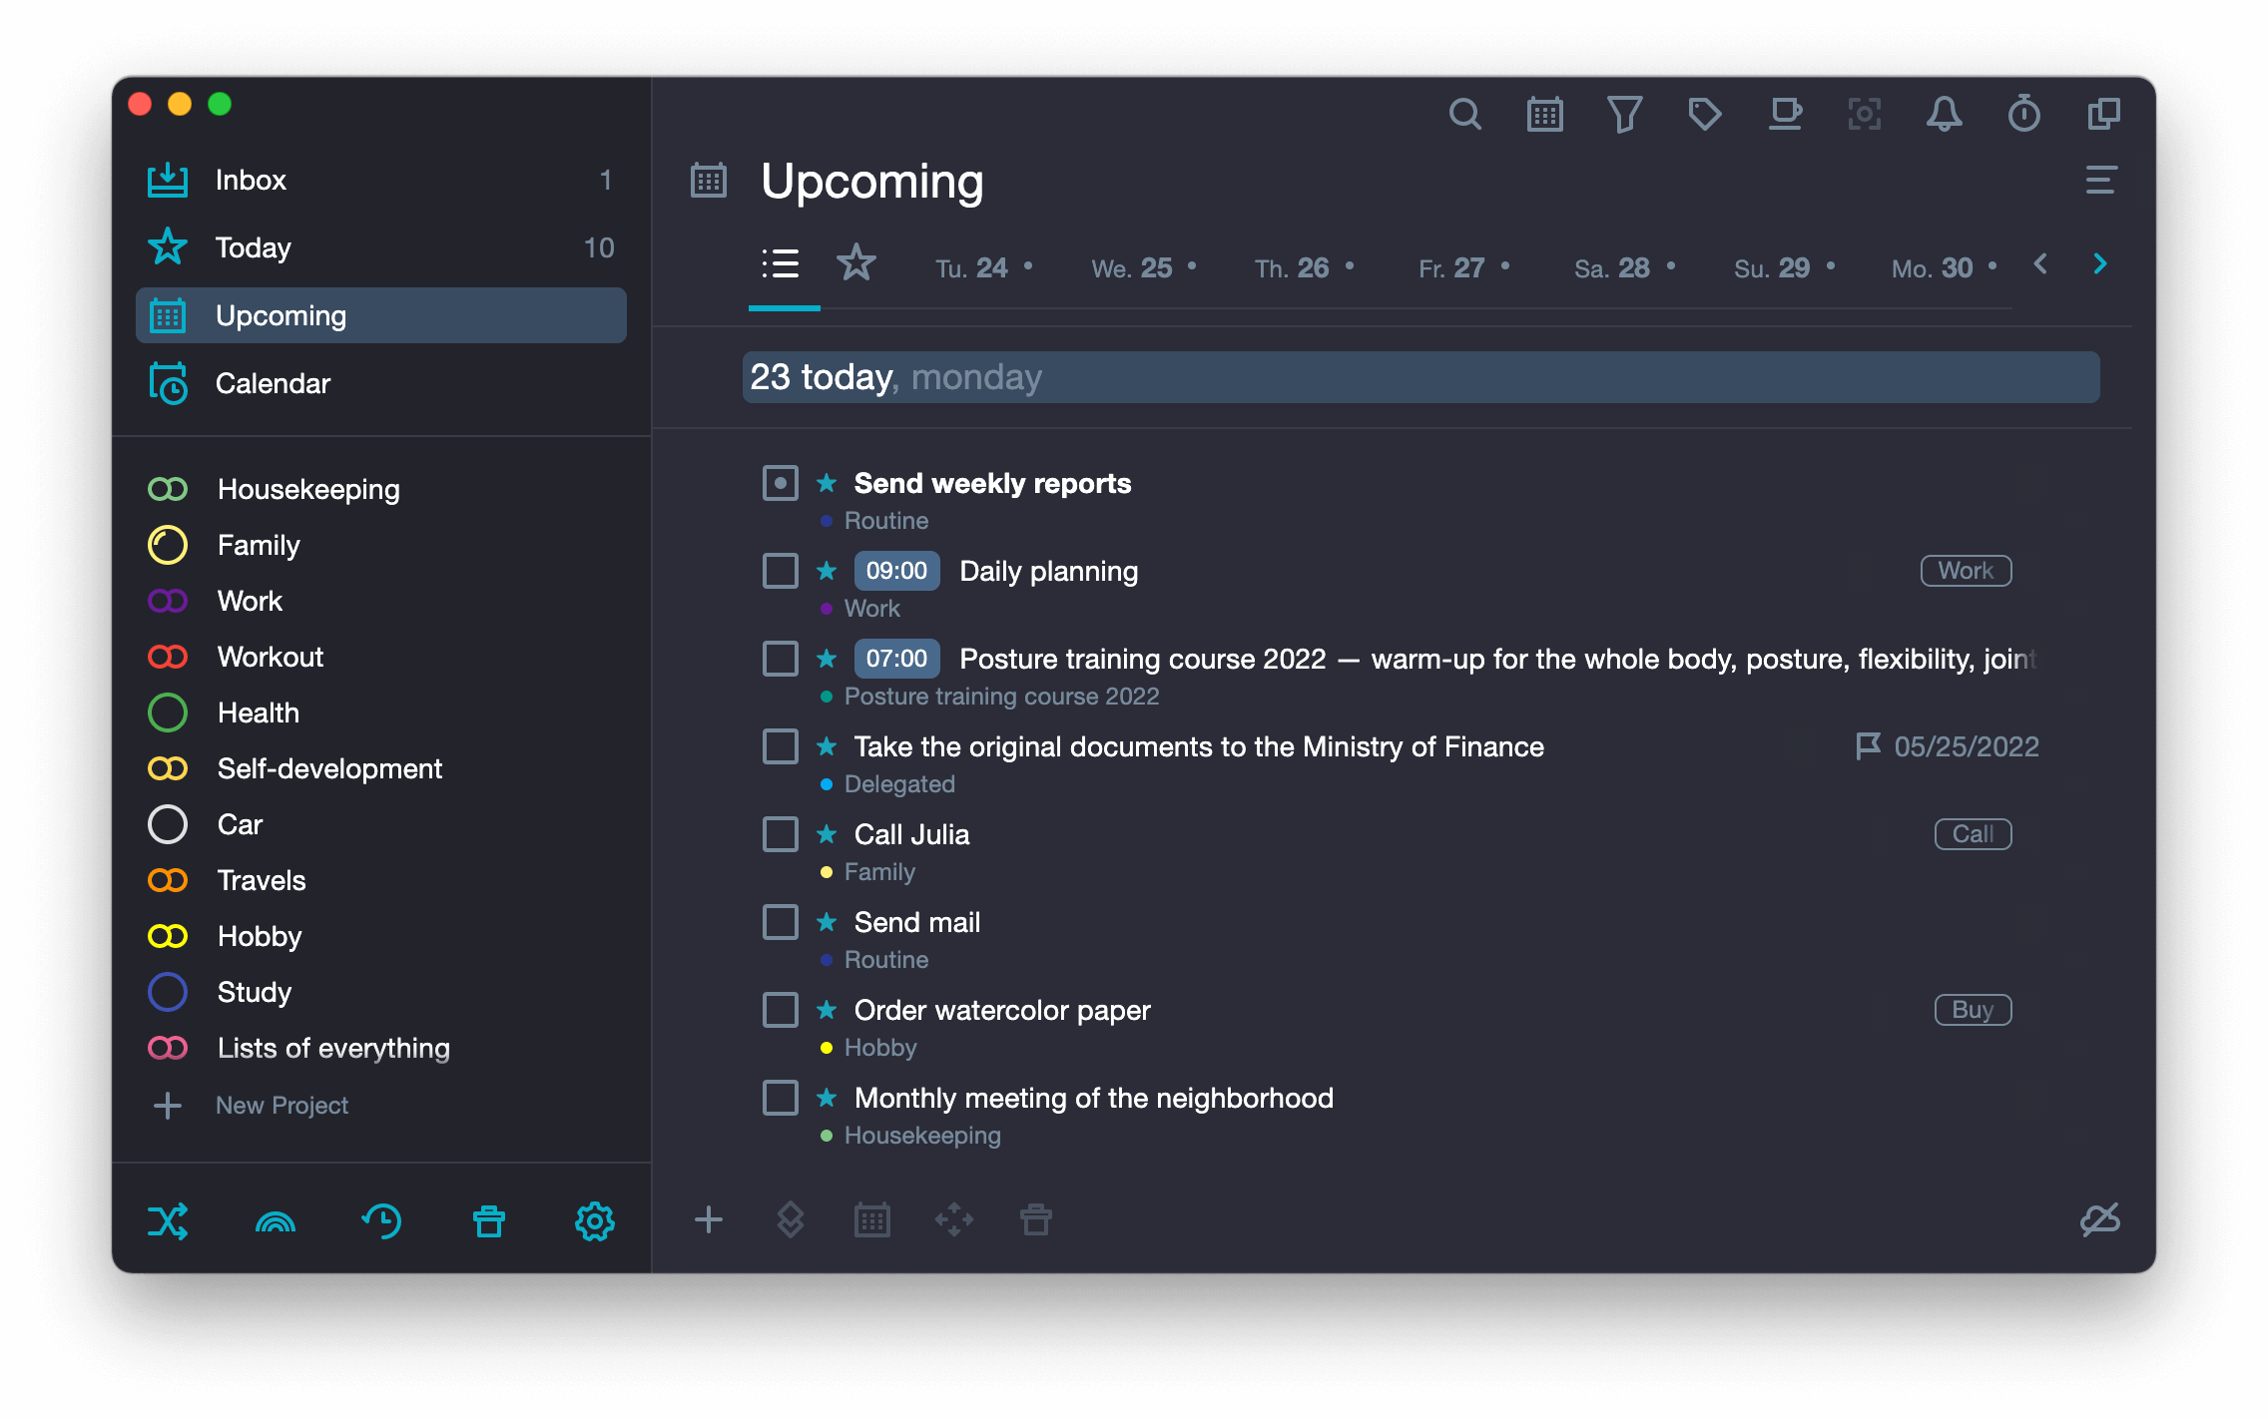Image resolution: width=2268 pixels, height=1421 pixels.
Task: Click the duplicate windows icon
Action: (2103, 115)
